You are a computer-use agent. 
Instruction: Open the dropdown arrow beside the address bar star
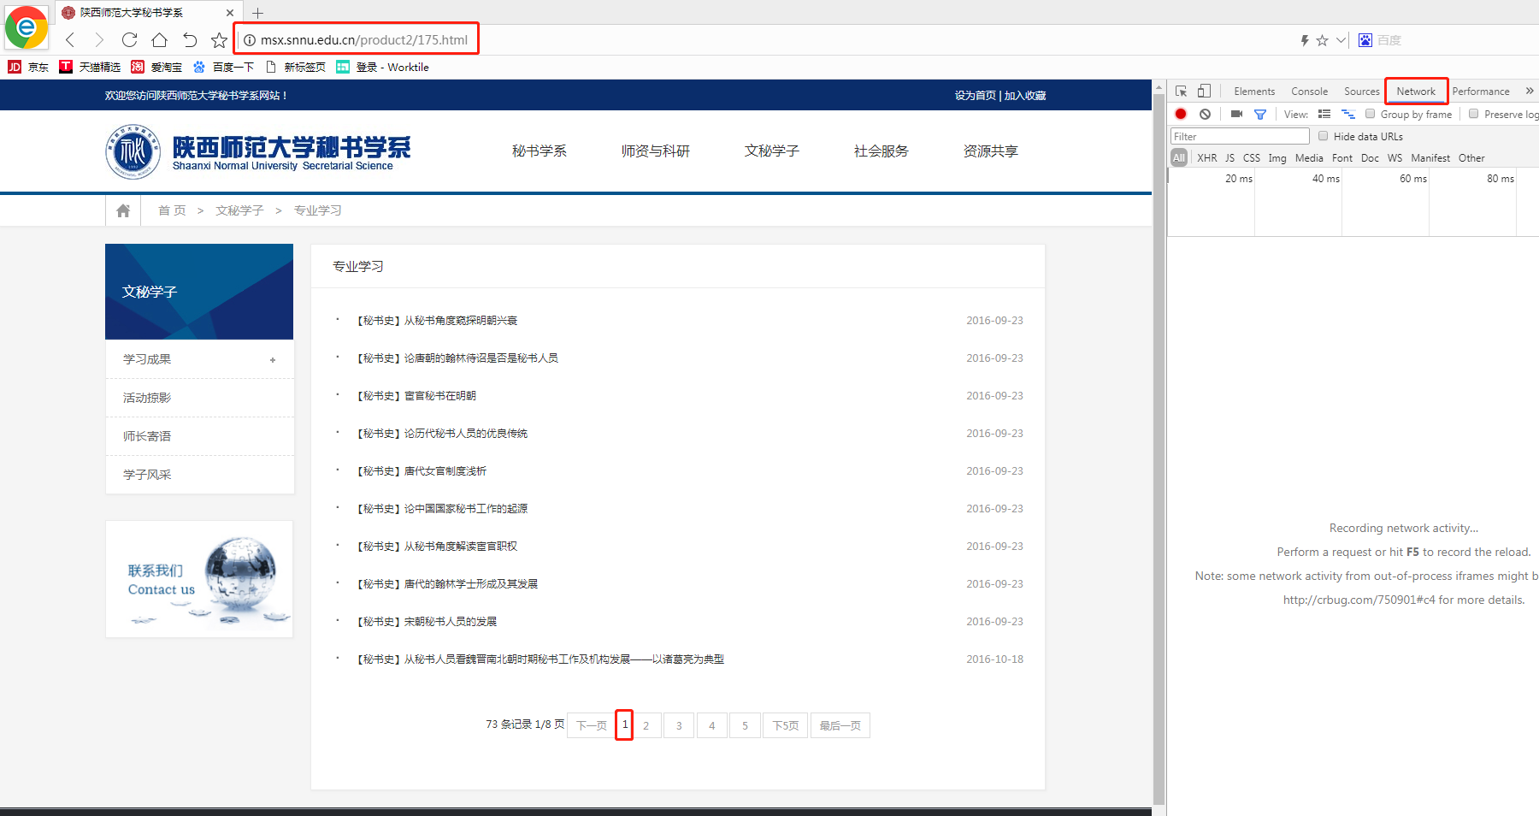(1341, 40)
